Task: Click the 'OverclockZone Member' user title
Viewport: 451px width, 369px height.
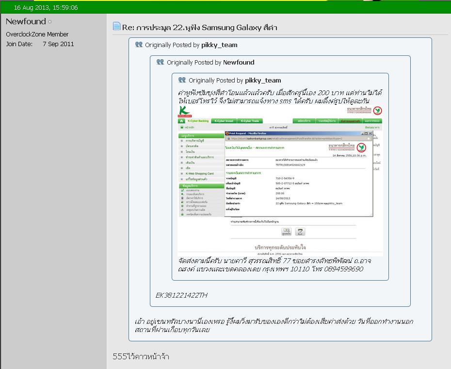Action: (37, 34)
